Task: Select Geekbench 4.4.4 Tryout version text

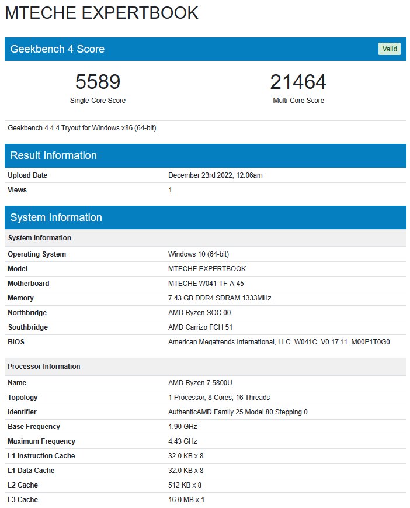Action: (82, 128)
